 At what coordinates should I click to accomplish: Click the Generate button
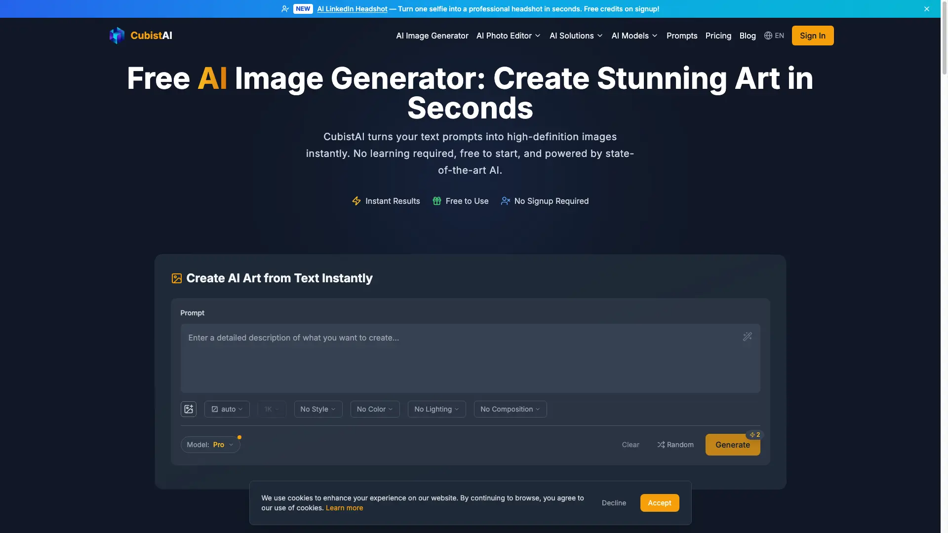pos(733,445)
